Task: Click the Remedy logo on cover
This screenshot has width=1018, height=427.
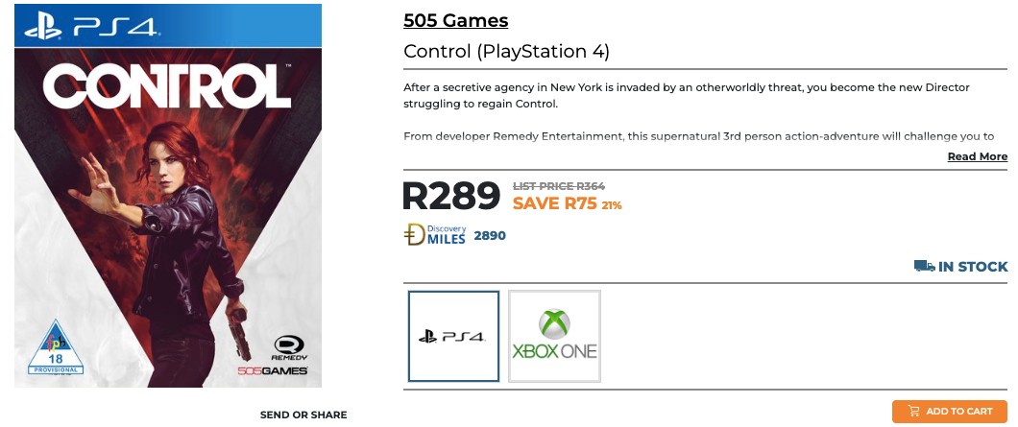Action: click(x=289, y=347)
